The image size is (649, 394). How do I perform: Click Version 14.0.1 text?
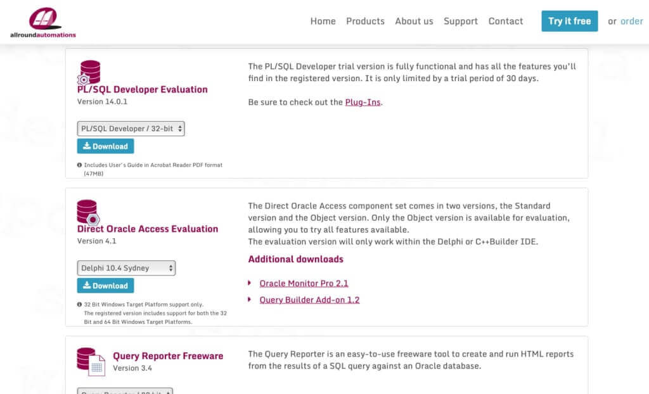click(102, 101)
